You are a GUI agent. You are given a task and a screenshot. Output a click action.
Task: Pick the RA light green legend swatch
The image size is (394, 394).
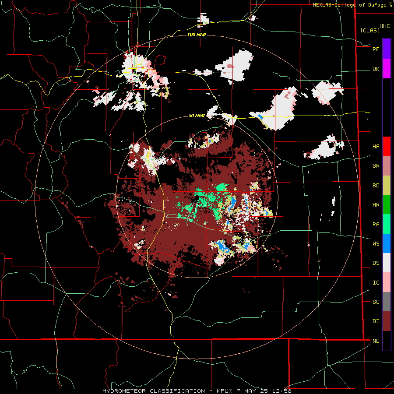[x=387, y=224]
